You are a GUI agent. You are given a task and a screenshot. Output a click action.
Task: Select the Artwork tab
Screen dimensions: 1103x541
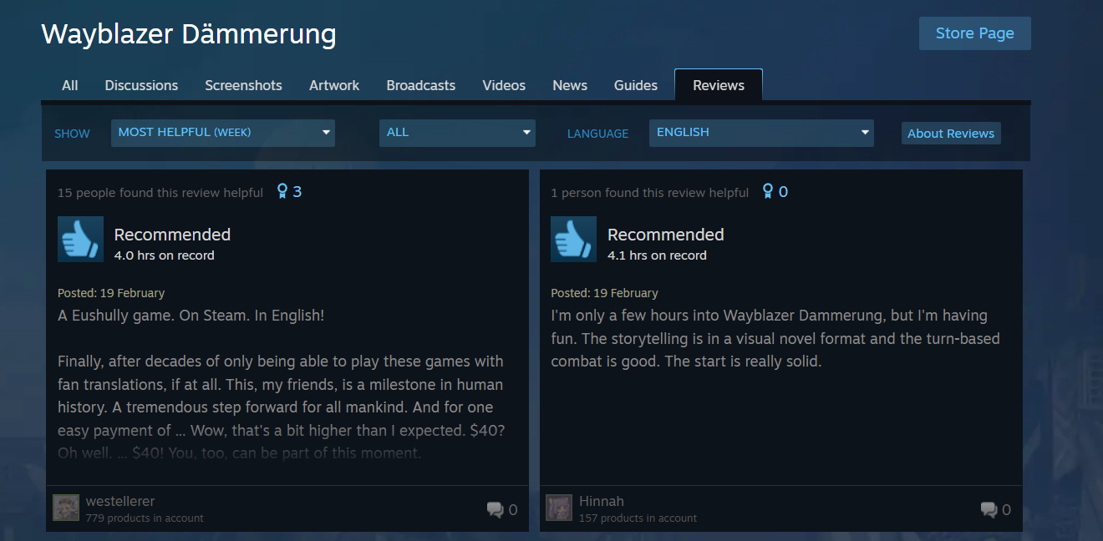(x=334, y=85)
